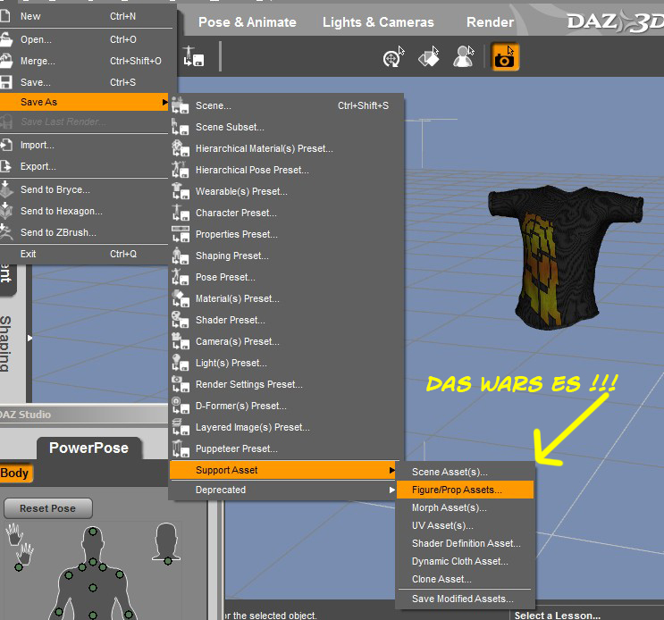This screenshot has height=620, width=664.
Task: Click the head silhouette in PowerPose
Action: 166,543
